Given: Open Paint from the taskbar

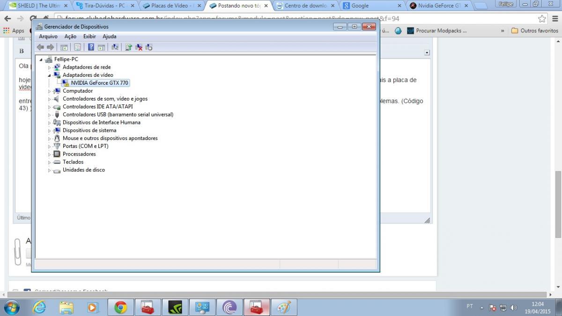Looking at the screenshot, I should tap(284, 307).
